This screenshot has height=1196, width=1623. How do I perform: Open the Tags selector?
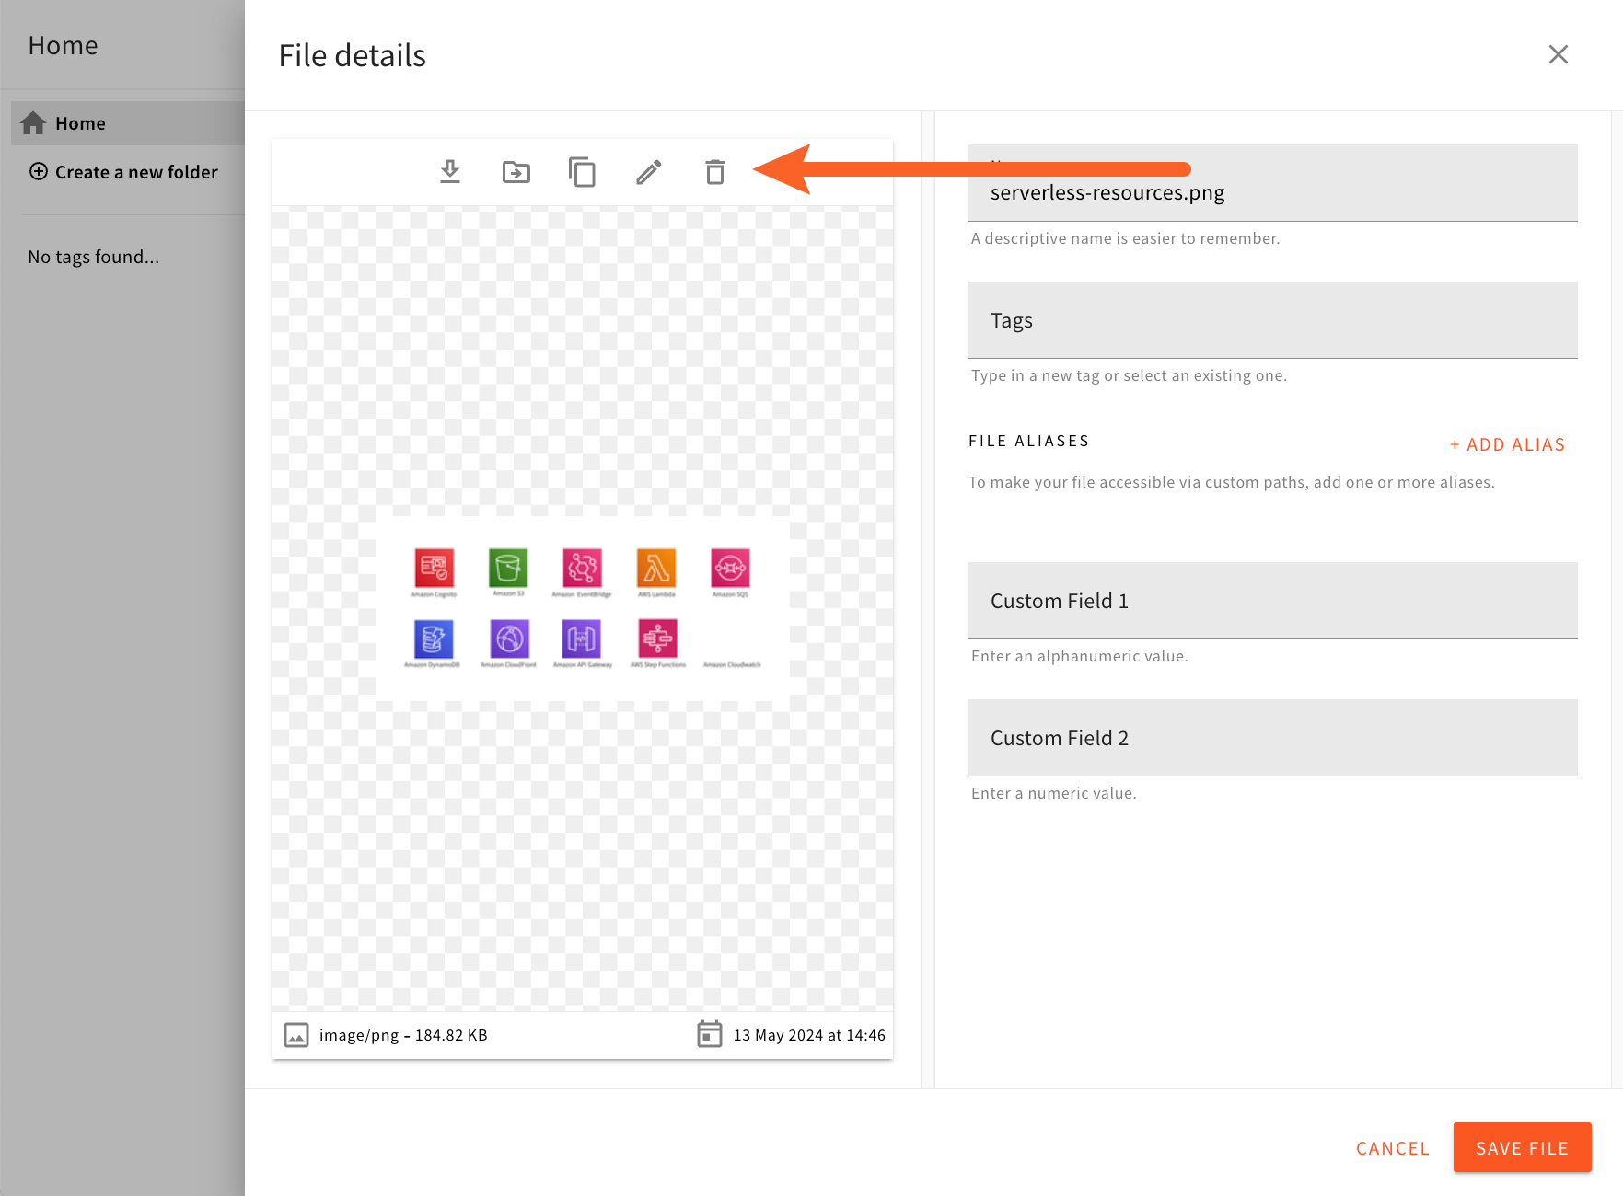1272,320
